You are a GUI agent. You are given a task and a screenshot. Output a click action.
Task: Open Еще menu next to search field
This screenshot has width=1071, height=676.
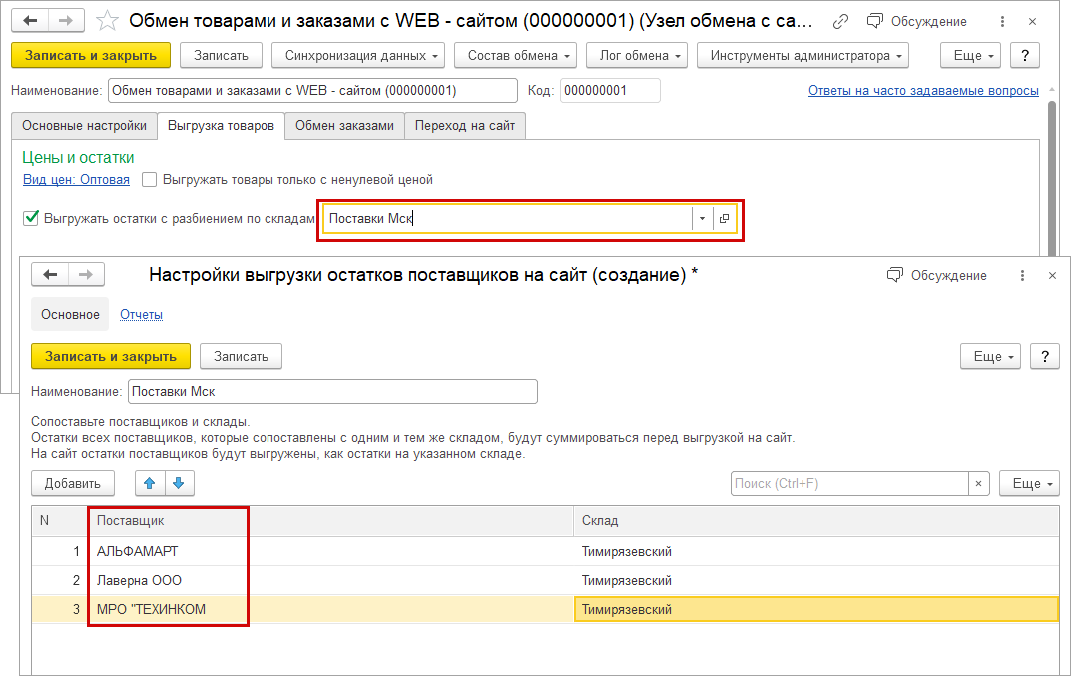1029,484
